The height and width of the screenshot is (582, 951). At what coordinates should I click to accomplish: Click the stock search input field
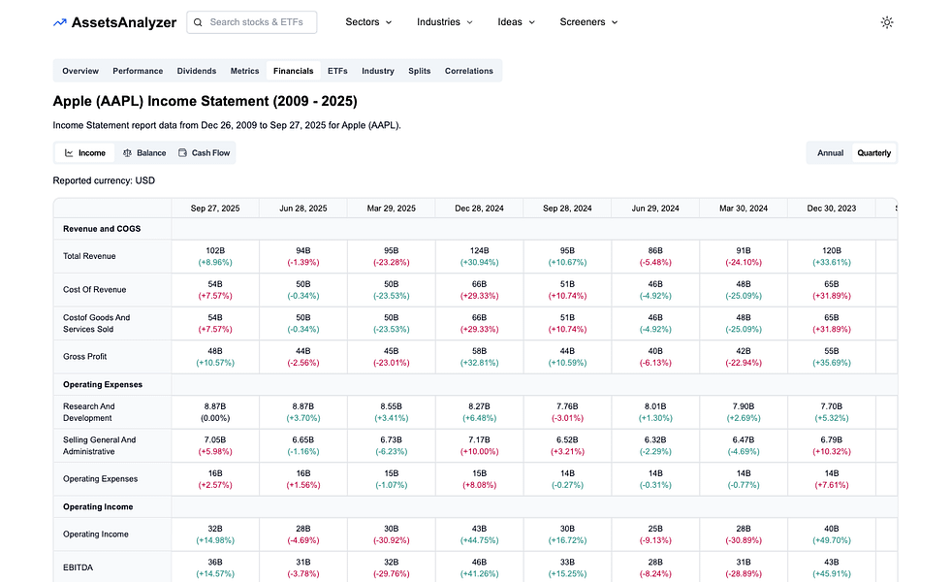coord(257,21)
